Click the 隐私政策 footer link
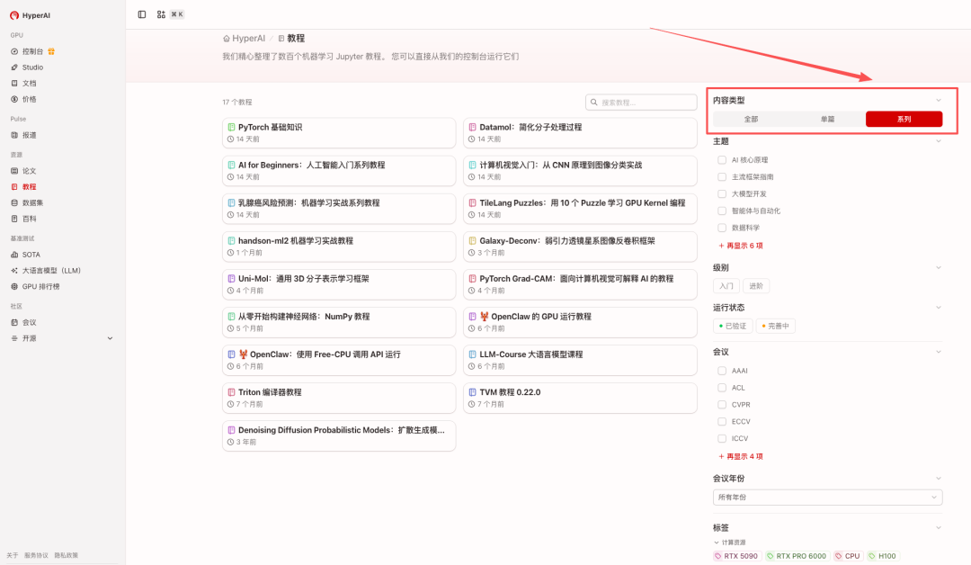The image size is (971, 565). click(67, 556)
